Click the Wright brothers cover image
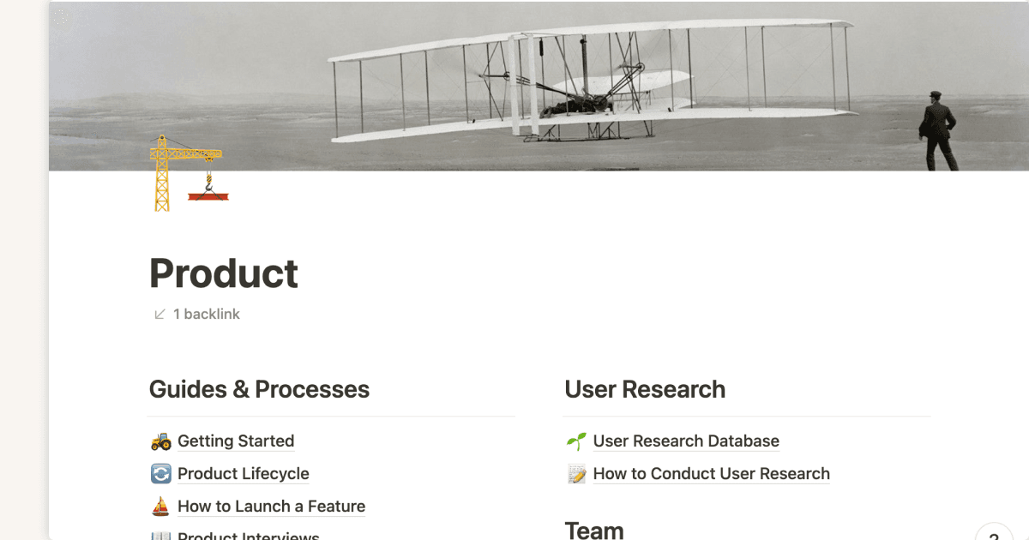Screen dimensions: 1029x540 [540, 86]
